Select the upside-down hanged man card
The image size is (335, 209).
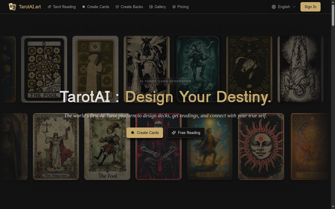pos(300,69)
